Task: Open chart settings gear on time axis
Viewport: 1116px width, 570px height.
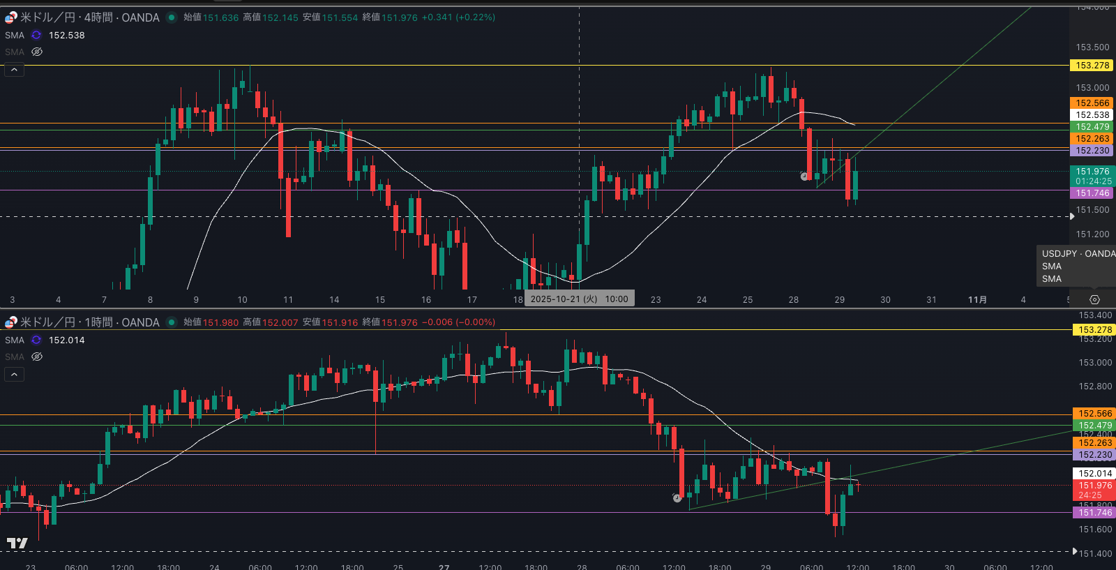Action: (x=1094, y=299)
